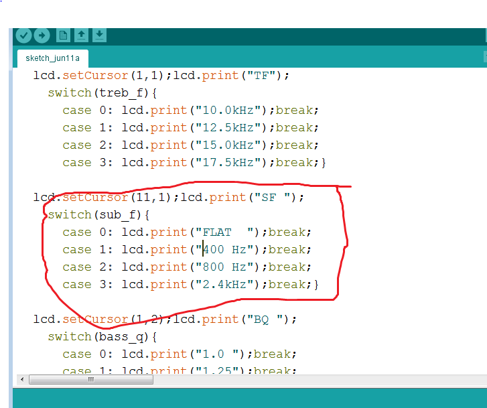Screen dimensions: 487x408
Task: Click the "FLAT " string
Action: pyautogui.click(x=224, y=232)
